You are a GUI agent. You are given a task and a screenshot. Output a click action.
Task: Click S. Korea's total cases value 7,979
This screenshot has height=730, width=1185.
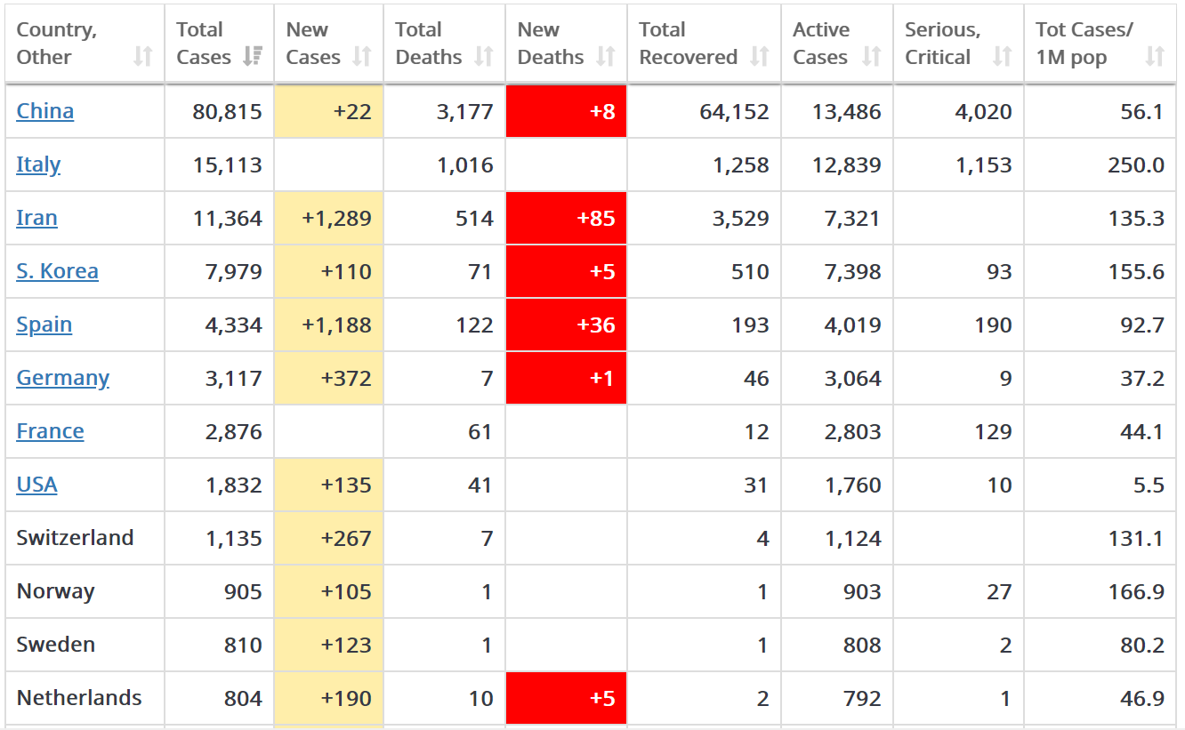tap(233, 271)
